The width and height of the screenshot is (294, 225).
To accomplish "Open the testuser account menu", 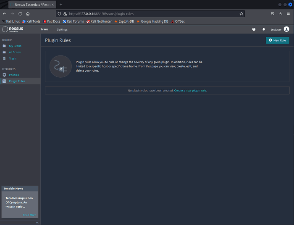I will click(276, 29).
